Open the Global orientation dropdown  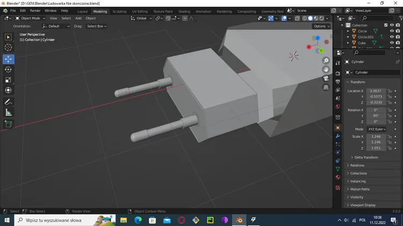(x=141, y=18)
